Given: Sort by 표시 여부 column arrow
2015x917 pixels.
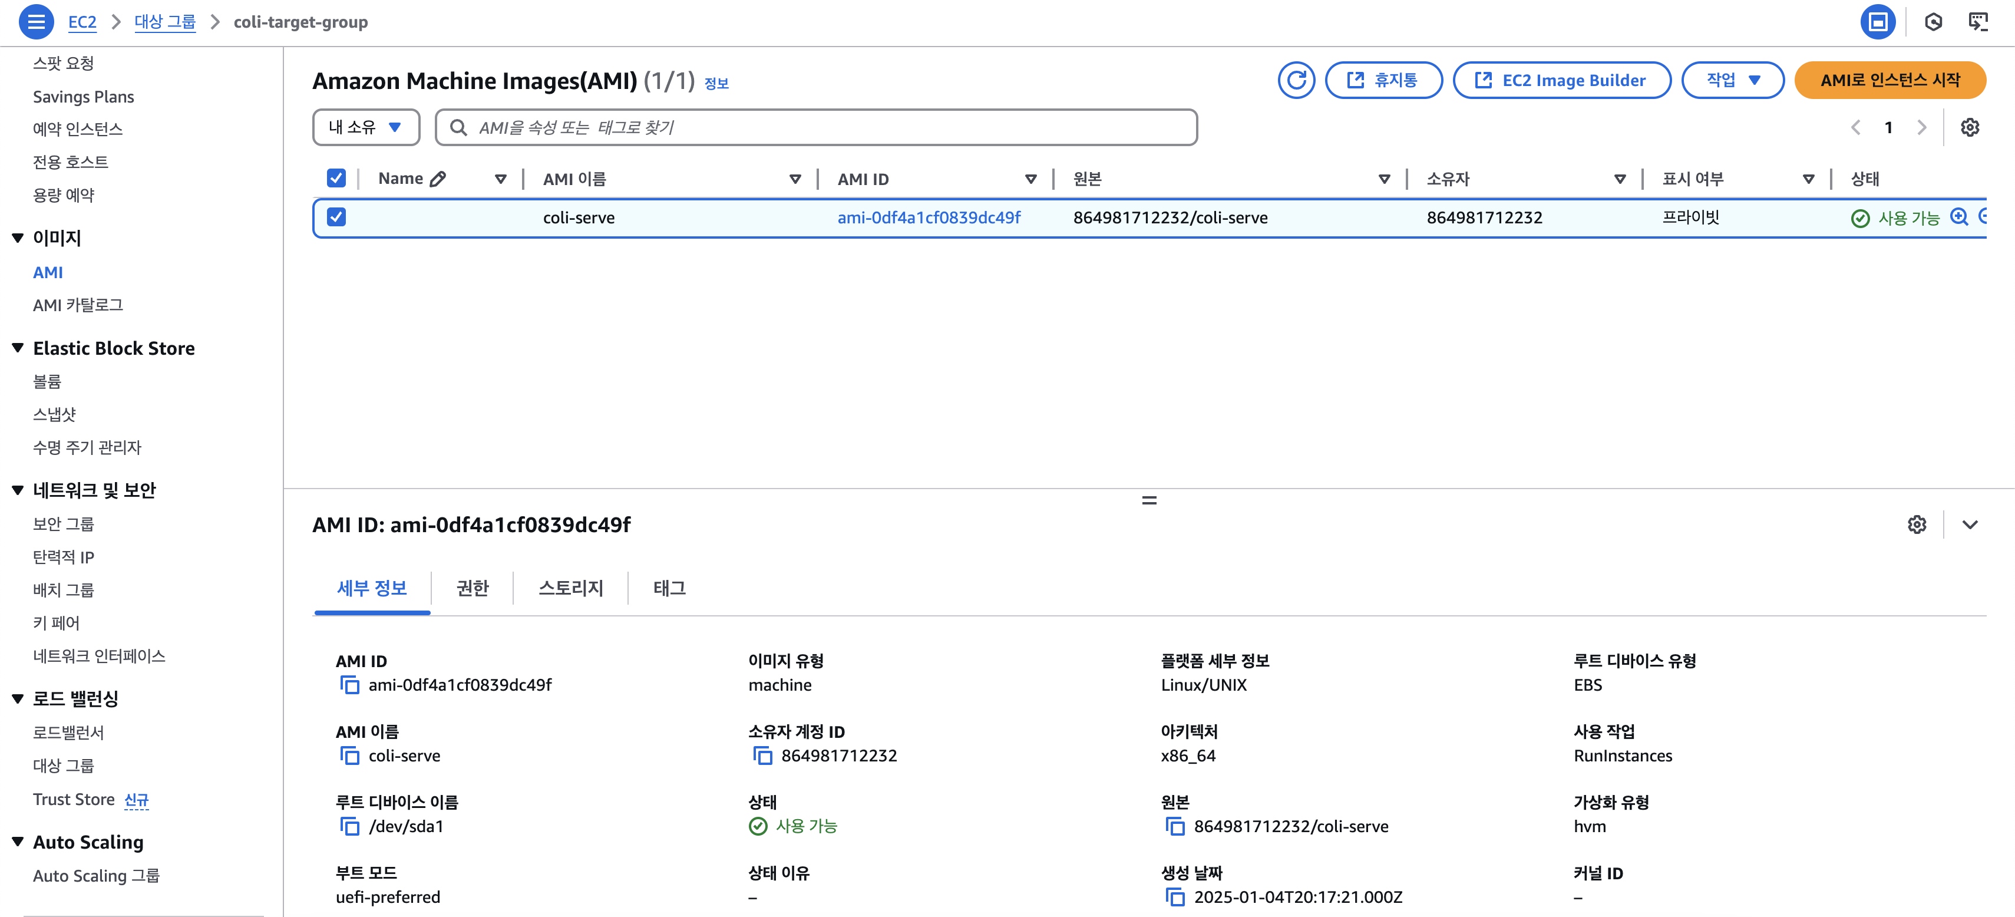Looking at the screenshot, I should [1808, 179].
